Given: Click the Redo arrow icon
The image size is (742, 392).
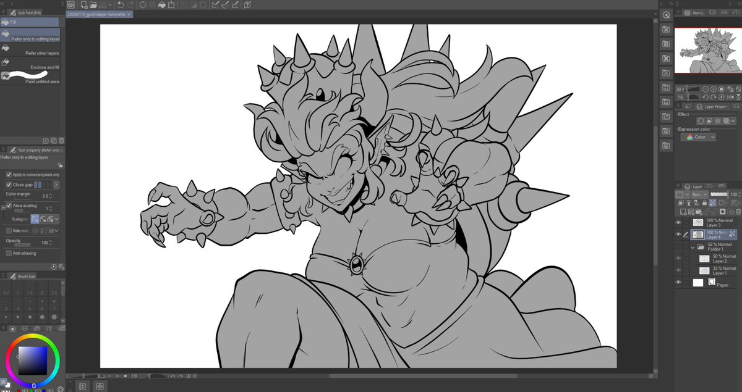Looking at the screenshot, I should coord(130,4).
